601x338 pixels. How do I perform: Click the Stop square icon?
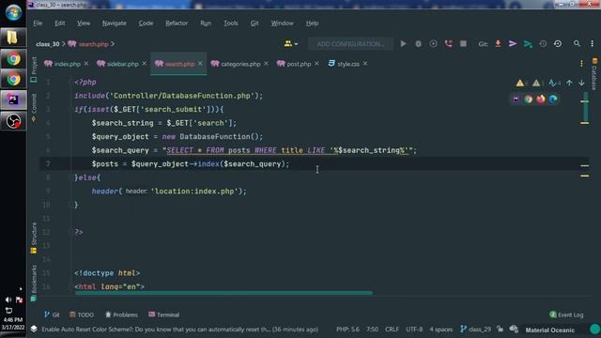click(463, 44)
